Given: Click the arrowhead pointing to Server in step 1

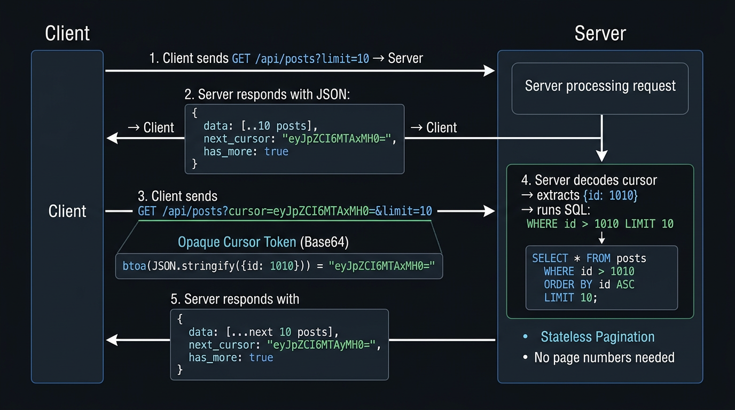Looking at the screenshot, I should click(x=489, y=70).
